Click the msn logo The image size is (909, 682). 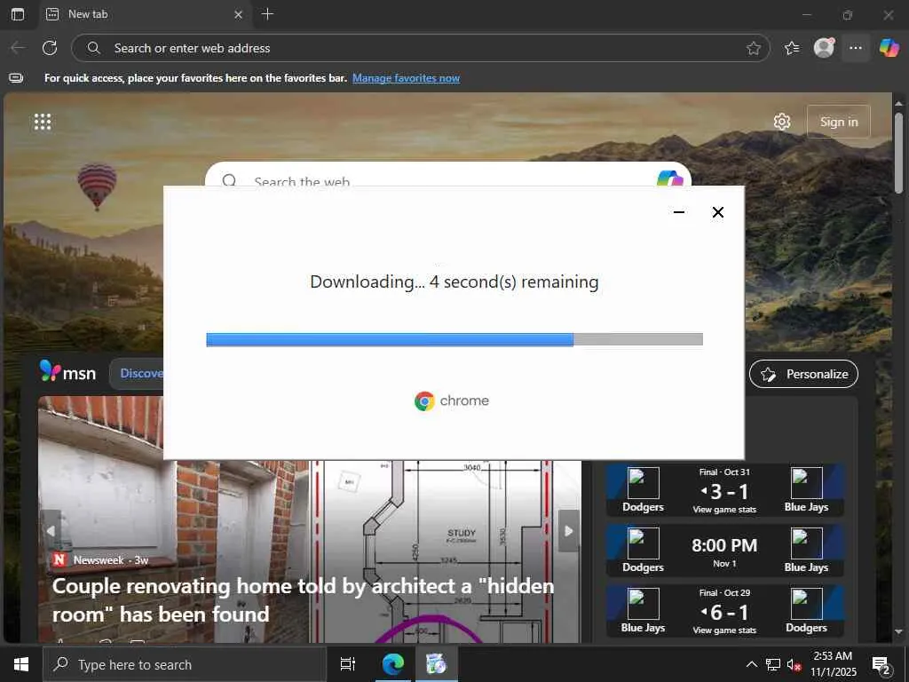[67, 372]
